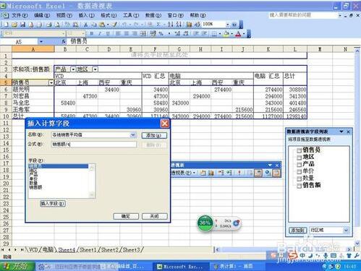Open the 地区 pivot field dropdown
This screenshot has height=271, width=361.
(x=95, y=69)
